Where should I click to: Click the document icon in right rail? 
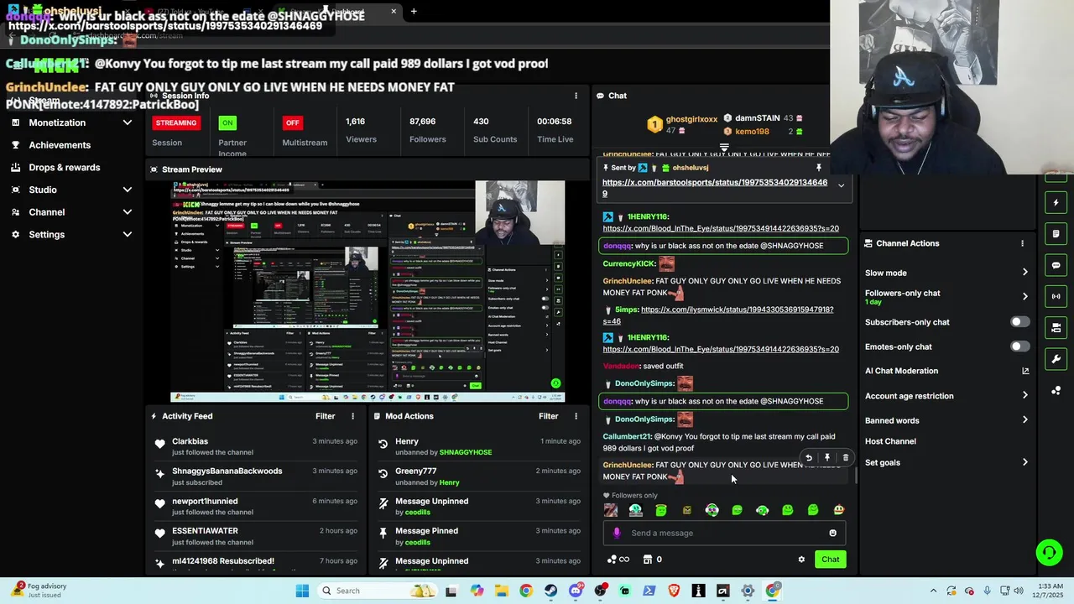(x=1056, y=234)
